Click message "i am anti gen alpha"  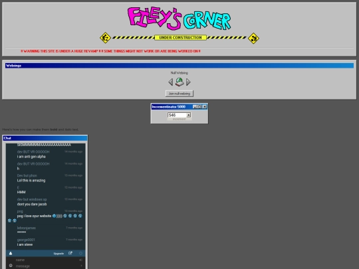31,157
